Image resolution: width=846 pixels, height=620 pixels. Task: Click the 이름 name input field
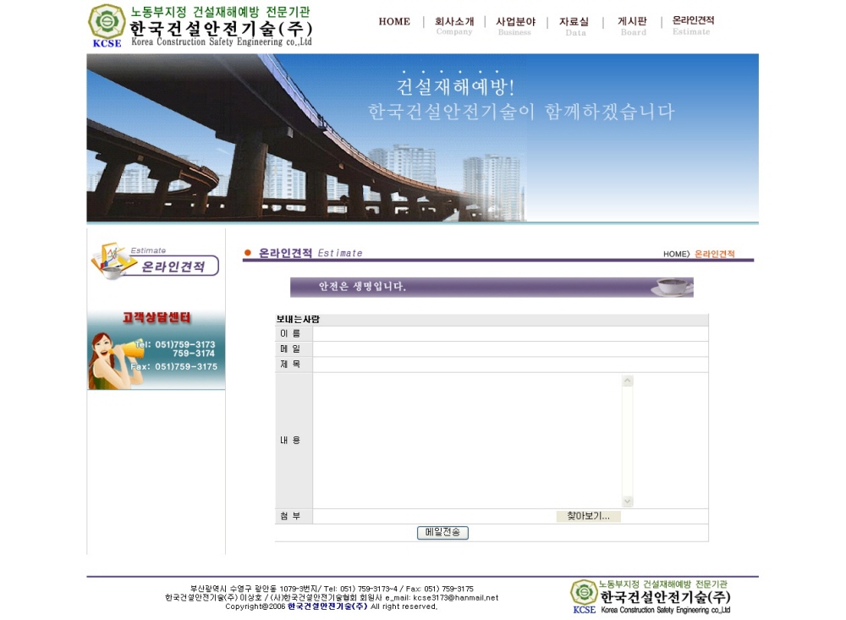pyautogui.click(x=509, y=334)
